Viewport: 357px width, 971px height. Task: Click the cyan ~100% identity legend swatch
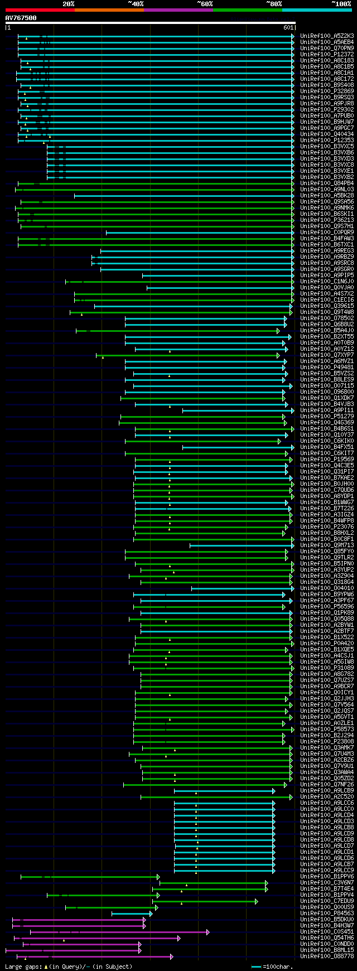317,10
